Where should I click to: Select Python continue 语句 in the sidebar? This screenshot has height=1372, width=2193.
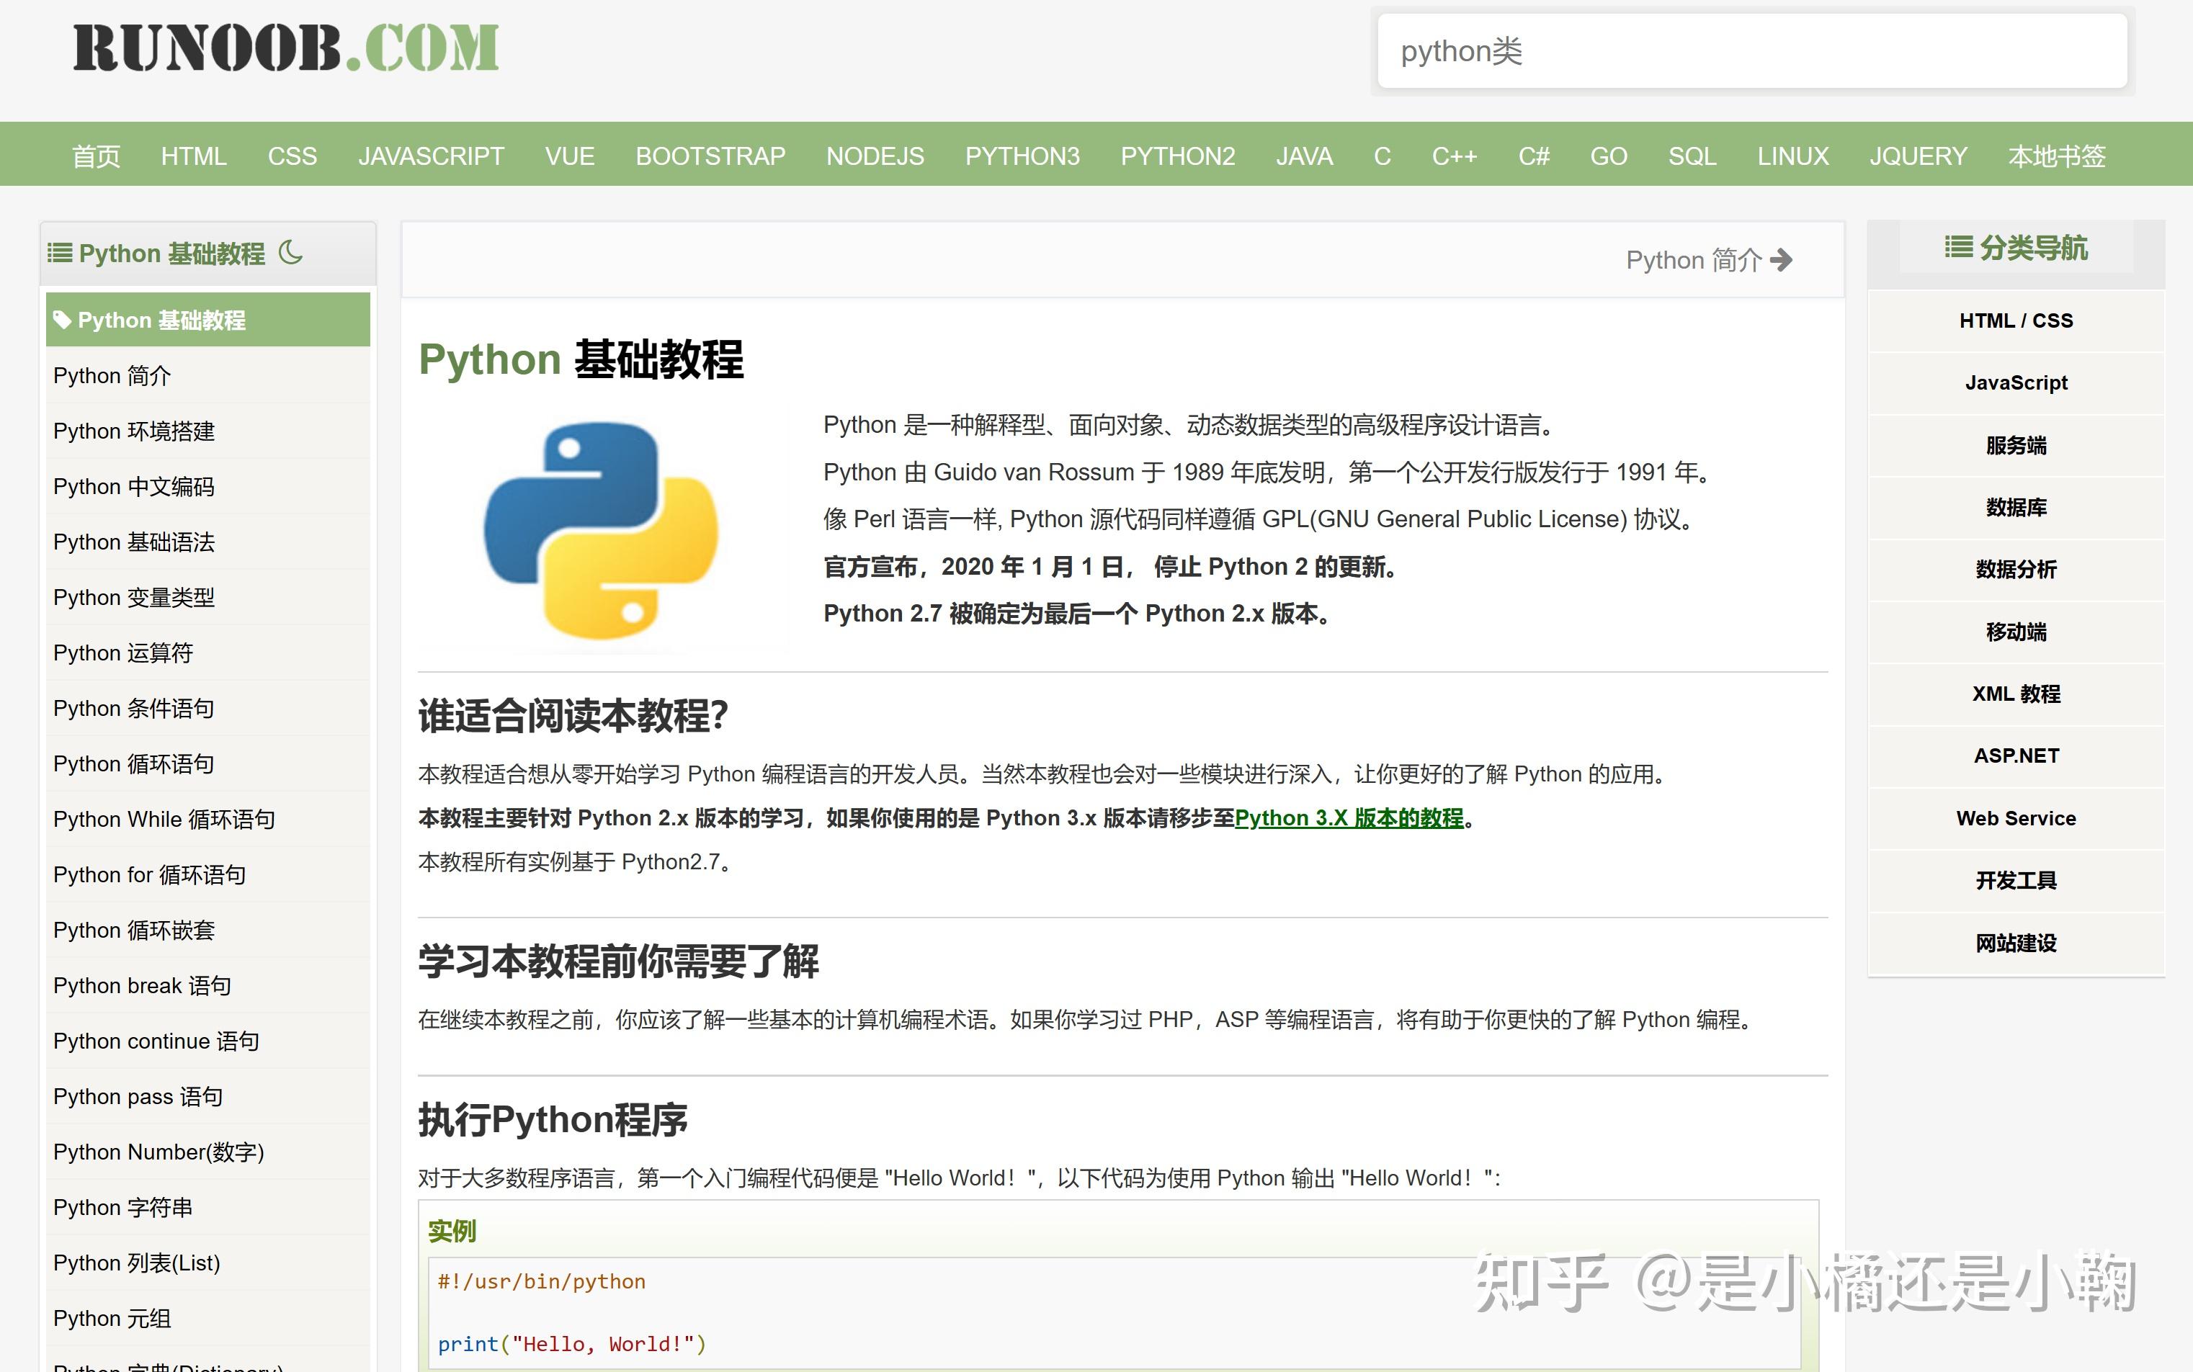(x=208, y=1041)
